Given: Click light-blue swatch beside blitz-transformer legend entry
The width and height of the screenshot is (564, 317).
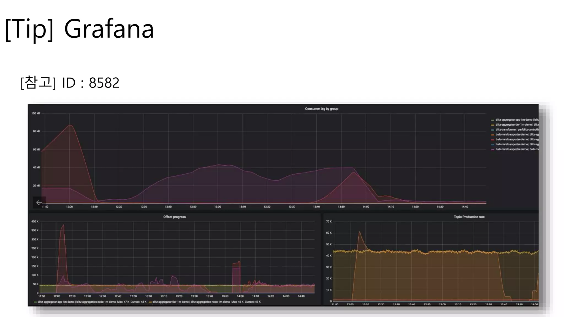Looking at the screenshot, I should 493,130.
